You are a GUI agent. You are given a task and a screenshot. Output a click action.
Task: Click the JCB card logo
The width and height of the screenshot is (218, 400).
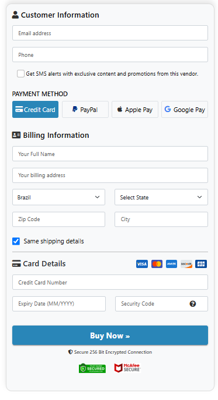tap(201, 264)
